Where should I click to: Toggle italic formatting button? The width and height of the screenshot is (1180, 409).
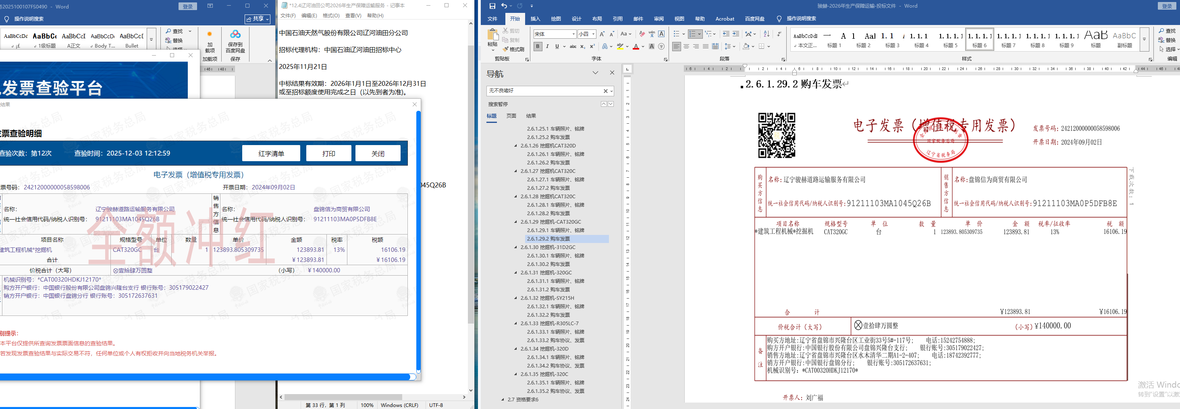tap(547, 46)
